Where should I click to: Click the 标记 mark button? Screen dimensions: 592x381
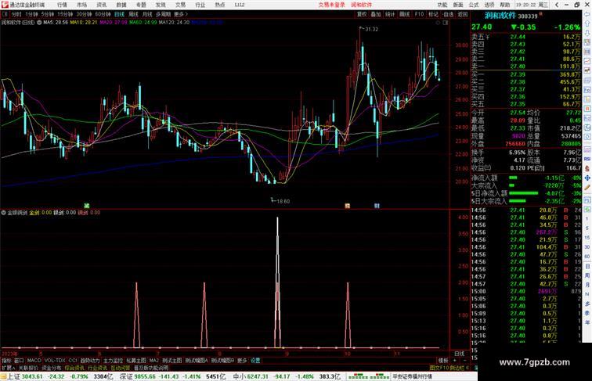434,14
